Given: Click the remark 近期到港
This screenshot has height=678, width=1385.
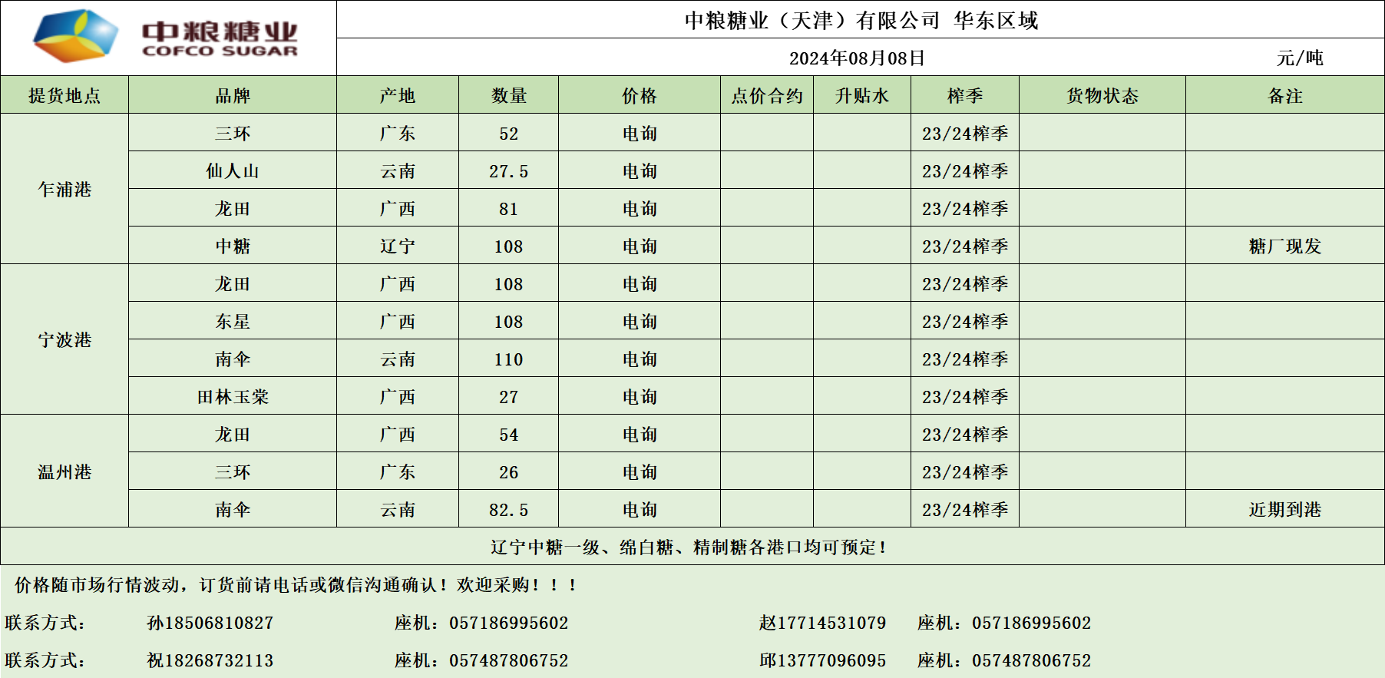Looking at the screenshot, I should point(1285,510).
